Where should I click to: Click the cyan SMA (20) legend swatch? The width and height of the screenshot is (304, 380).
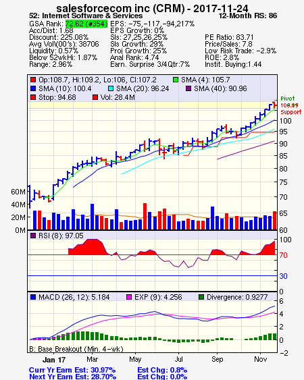click(111, 88)
